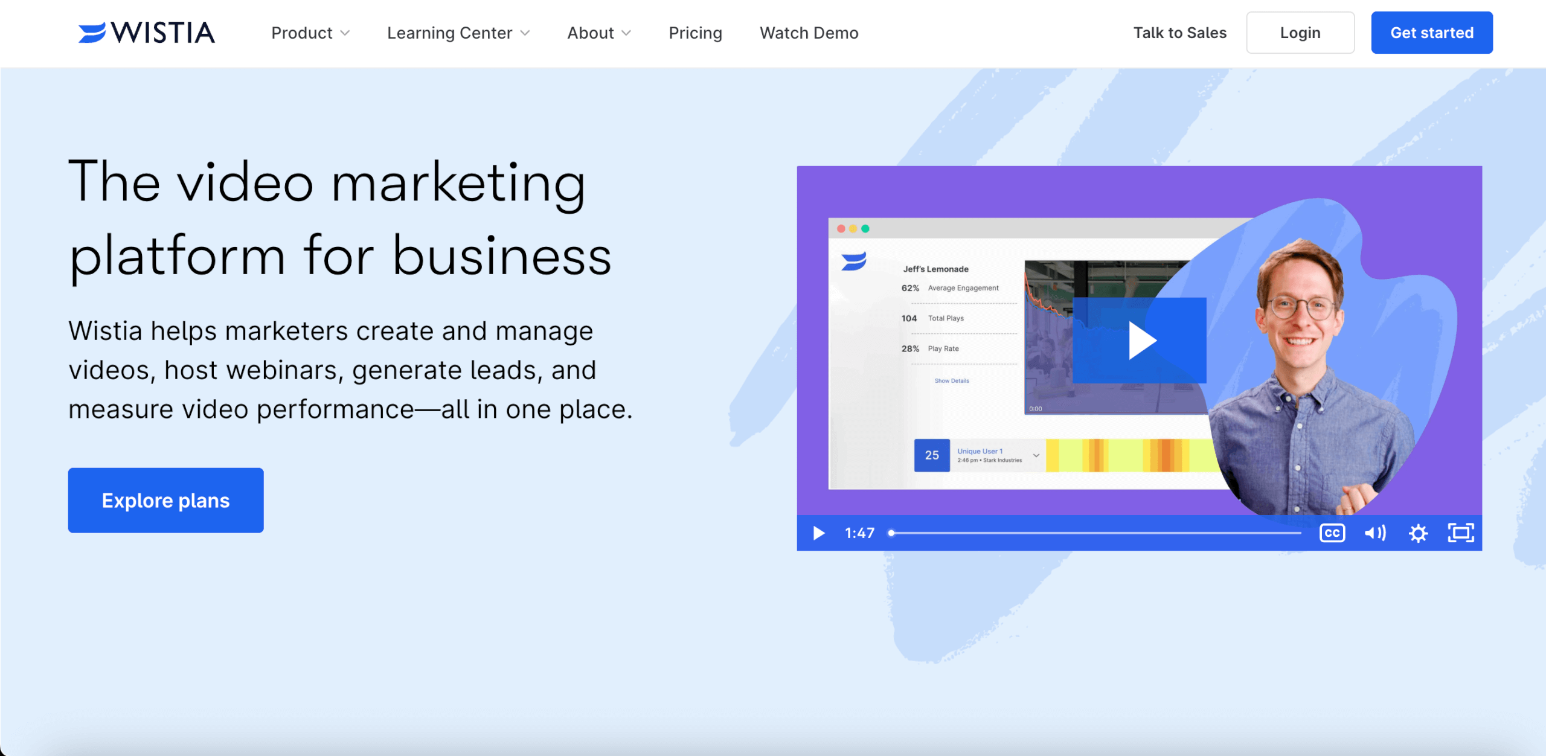The width and height of the screenshot is (1546, 756).
Task: Click the Jeff's Lemonade title text
Action: click(x=935, y=269)
